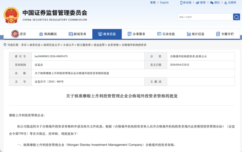
Task: Open the 无障碍 accessibility link
Action: [232, 3]
